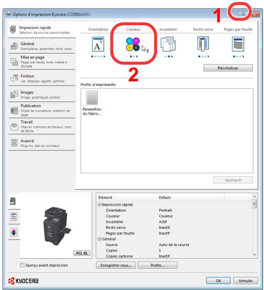The image size is (264, 290).
Task: Cycle the Orientation option dots arrow
Action: pyautogui.click(x=104, y=56)
